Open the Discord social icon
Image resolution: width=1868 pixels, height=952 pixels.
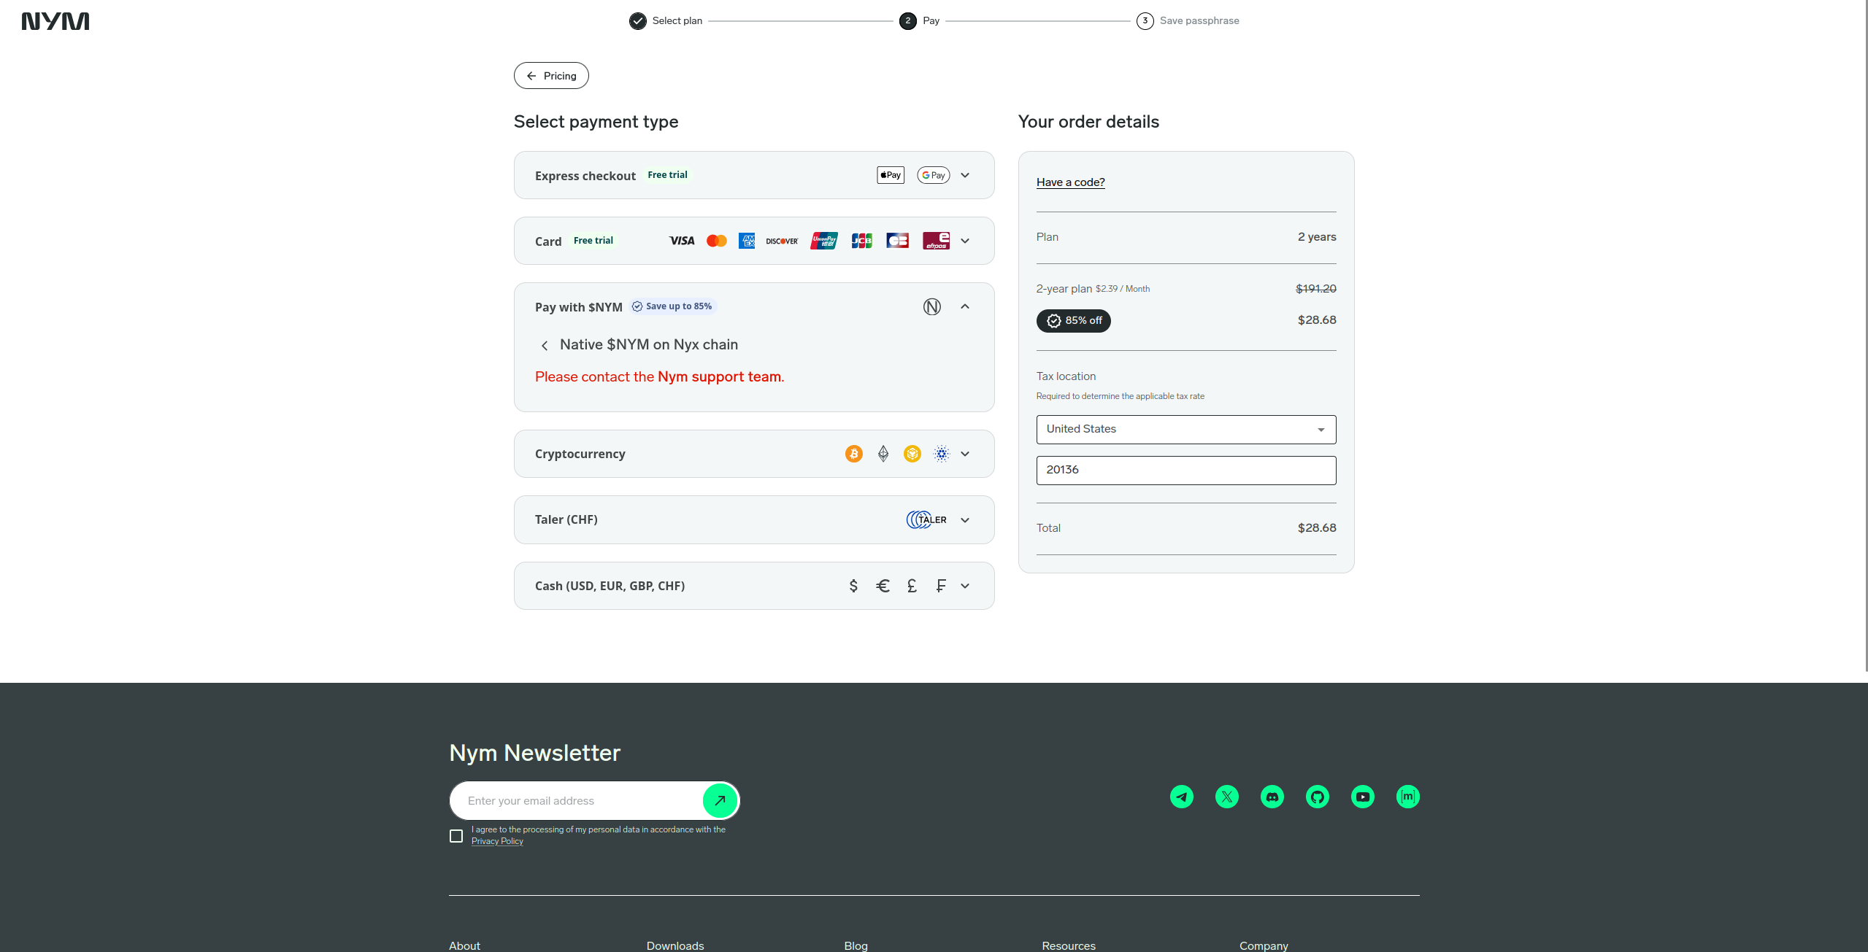click(x=1272, y=797)
